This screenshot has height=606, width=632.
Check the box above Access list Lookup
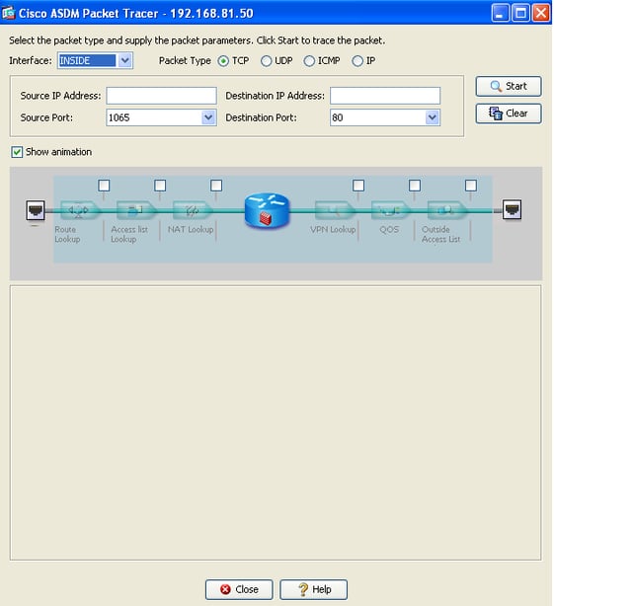click(x=160, y=186)
